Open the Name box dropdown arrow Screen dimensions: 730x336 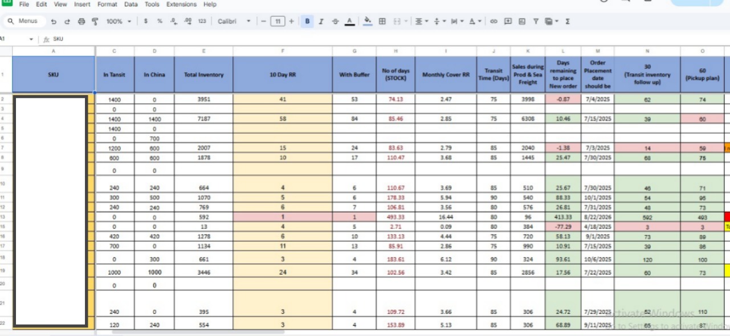tap(31, 39)
